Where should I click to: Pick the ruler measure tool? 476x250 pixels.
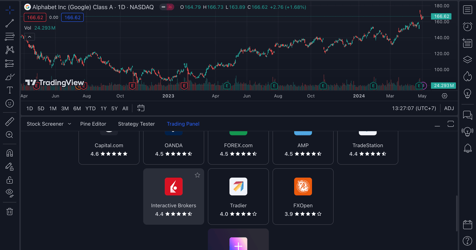click(9, 122)
